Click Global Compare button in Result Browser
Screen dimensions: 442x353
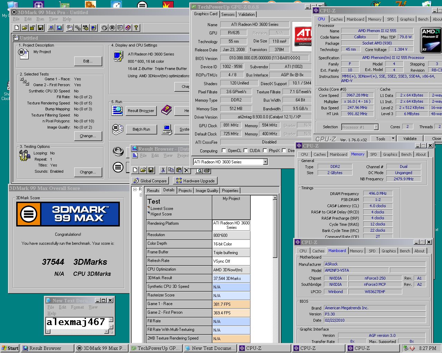tap(150, 181)
